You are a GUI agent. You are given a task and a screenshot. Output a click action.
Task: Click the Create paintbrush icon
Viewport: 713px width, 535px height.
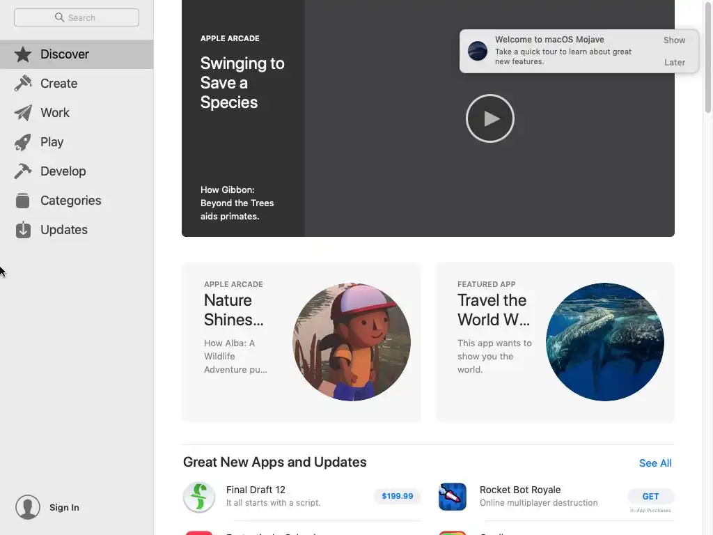coord(23,84)
